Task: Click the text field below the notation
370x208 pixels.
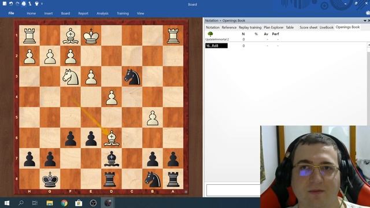Action: 233,190
